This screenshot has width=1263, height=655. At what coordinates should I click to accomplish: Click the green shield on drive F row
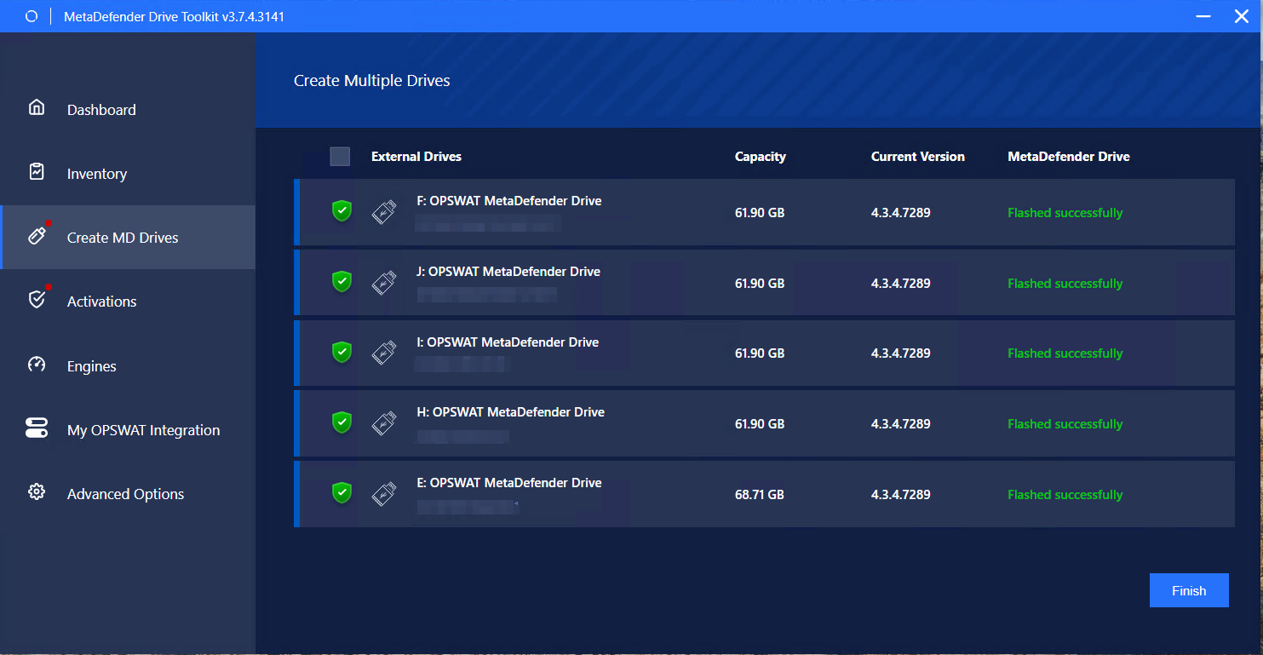[342, 211]
